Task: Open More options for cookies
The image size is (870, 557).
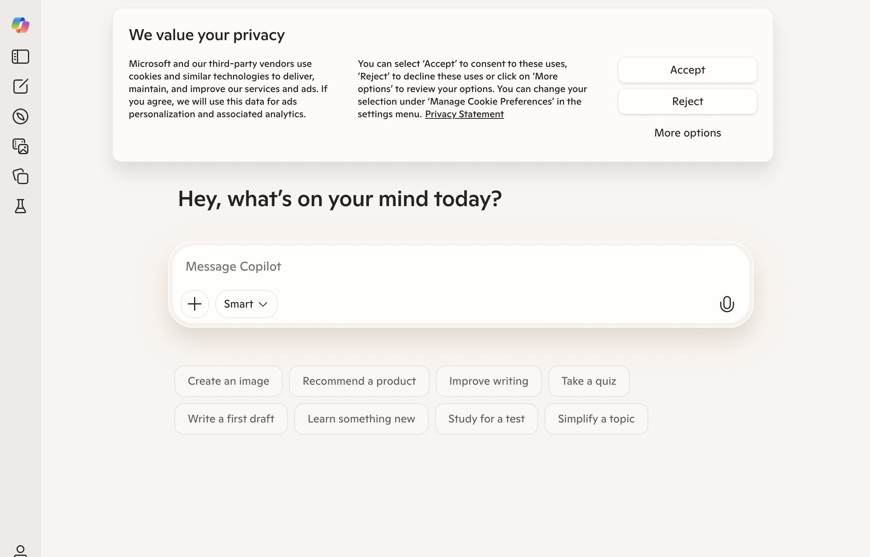Action: 687,133
